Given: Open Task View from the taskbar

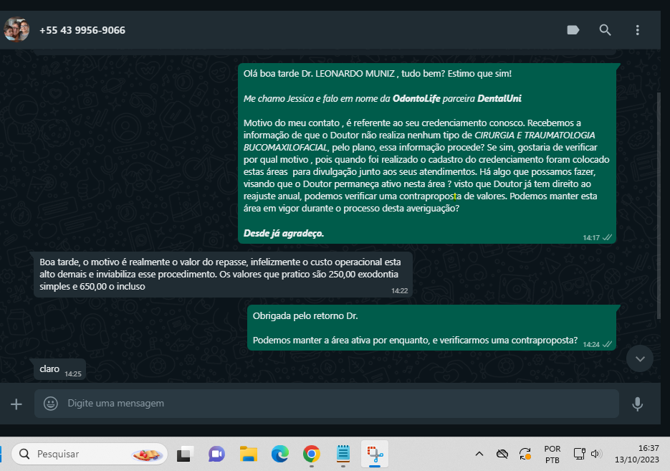Looking at the screenshot, I should tap(186, 454).
